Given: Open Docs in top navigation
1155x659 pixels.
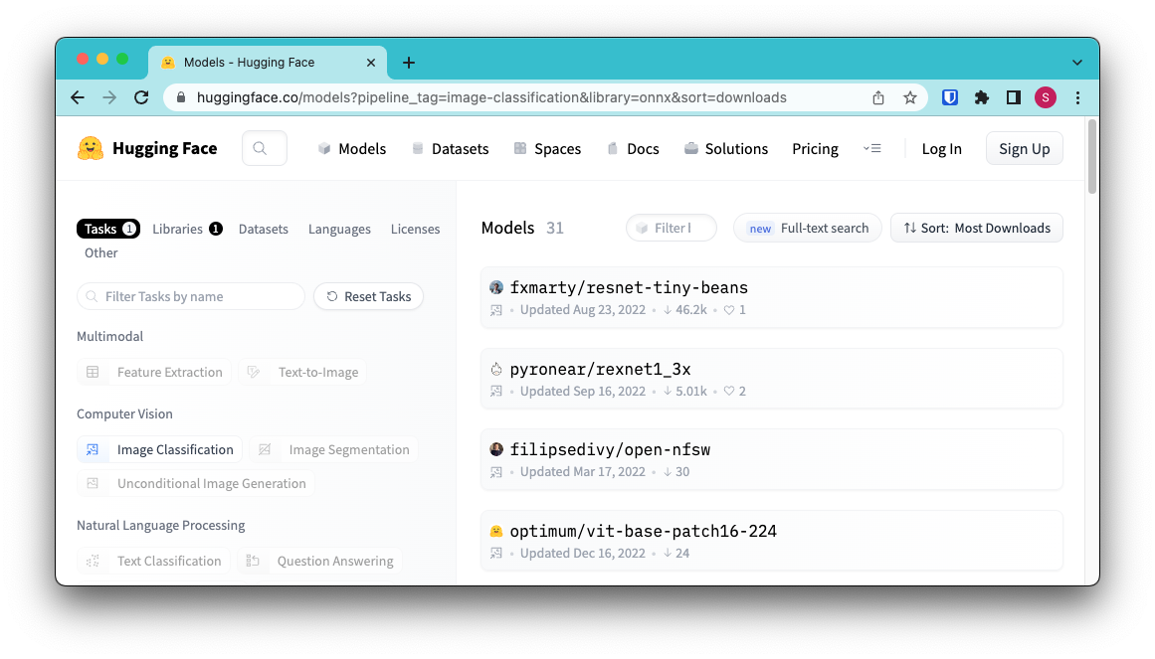Looking at the screenshot, I should pyautogui.click(x=633, y=149).
